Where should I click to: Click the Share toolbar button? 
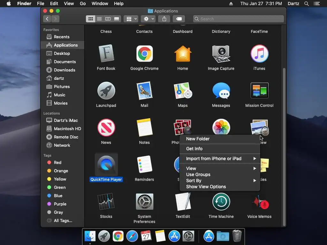[164, 19]
